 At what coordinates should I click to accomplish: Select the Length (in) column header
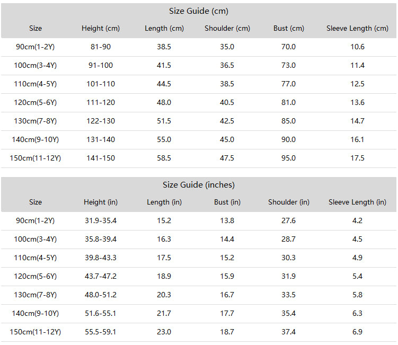tap(164, 202)
